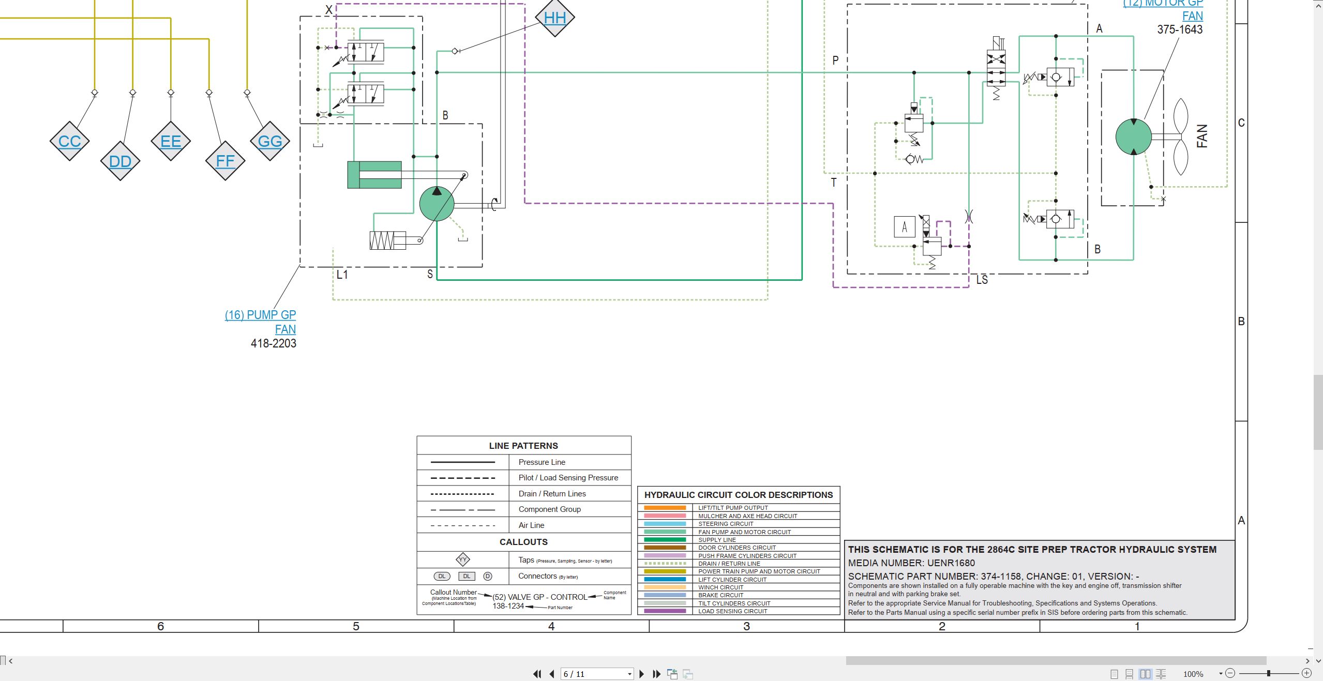Switch to continuous facing view

(x=1161, y=674)
